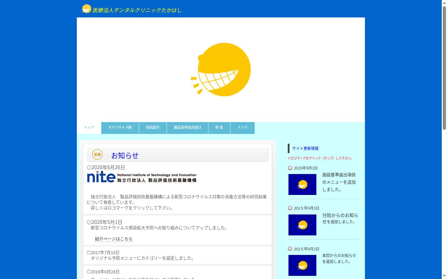The height and width of the screenshot is (279, 447).
Task: Open the リンク menu tab
Action: (x=243, y=128)
